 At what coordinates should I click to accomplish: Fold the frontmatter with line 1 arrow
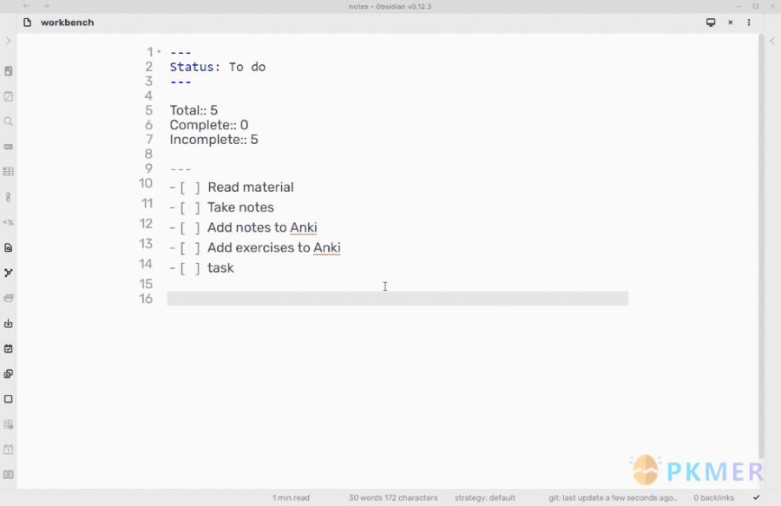click(x=159, y=52)
